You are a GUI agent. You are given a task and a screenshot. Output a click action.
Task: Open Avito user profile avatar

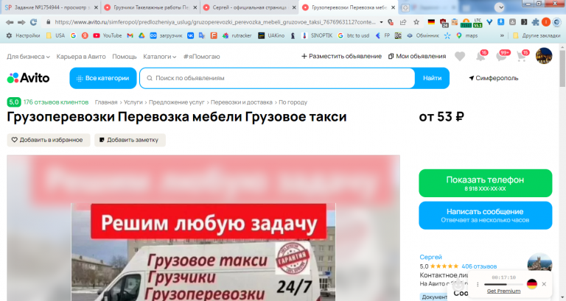[x=544, y=56]
